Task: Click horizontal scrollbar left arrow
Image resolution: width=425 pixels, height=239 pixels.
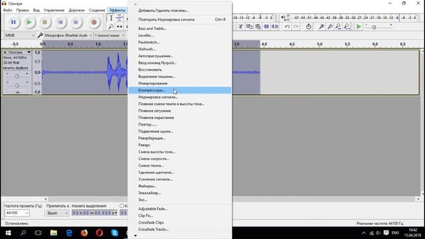Action: click(x=46, y=199)
